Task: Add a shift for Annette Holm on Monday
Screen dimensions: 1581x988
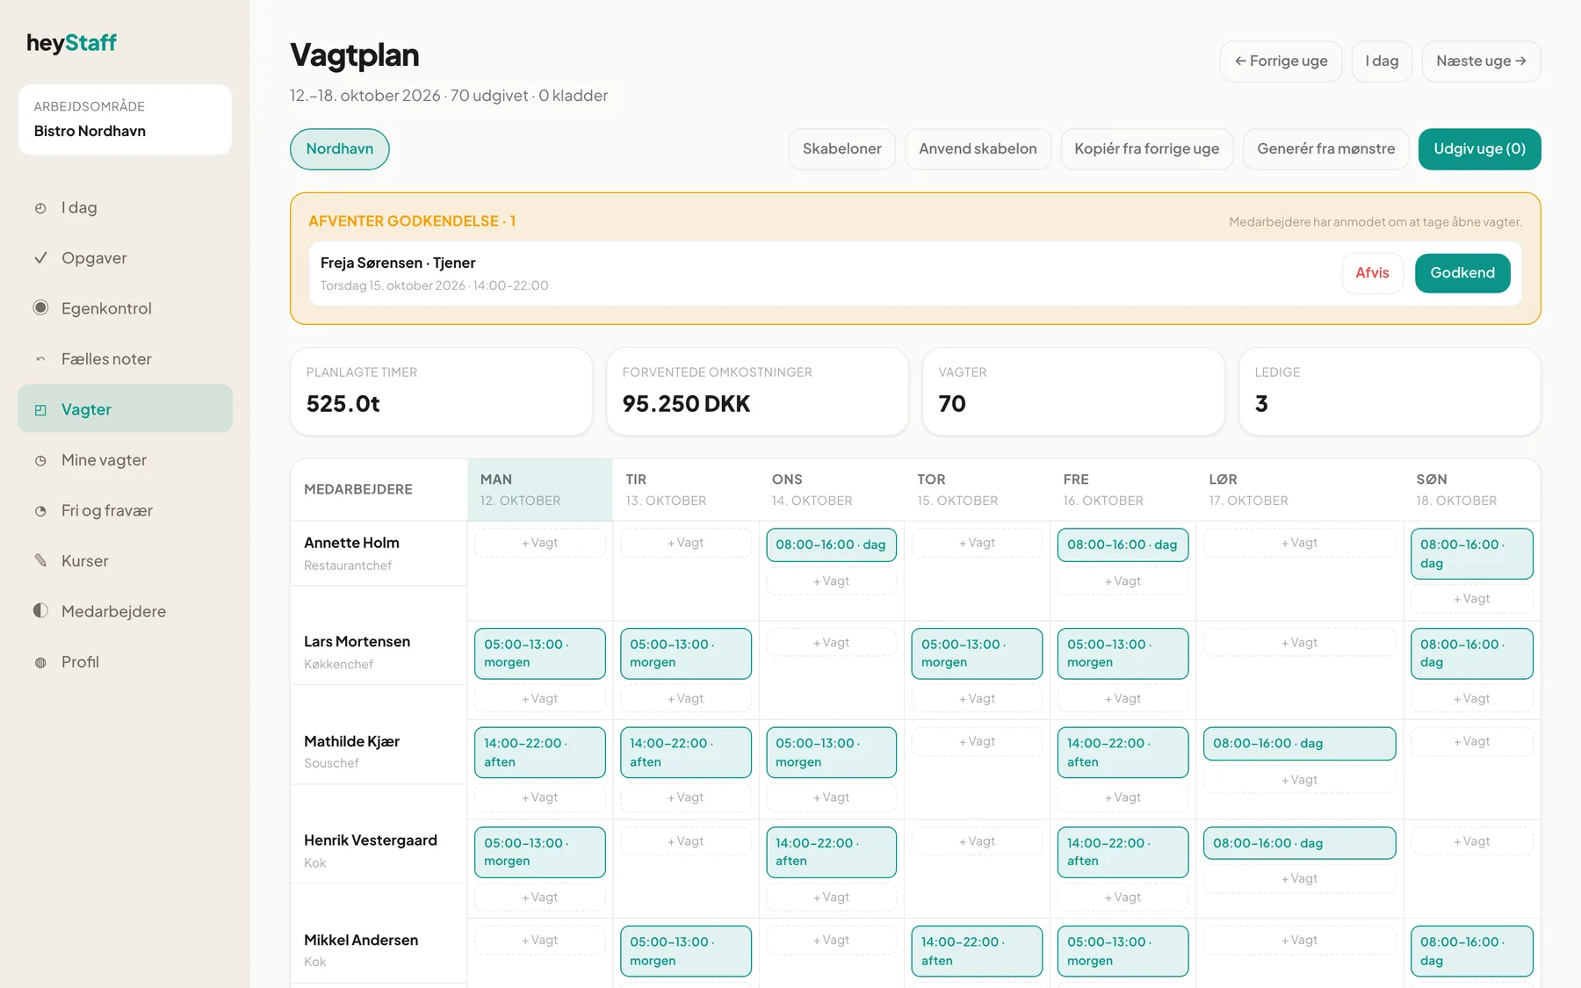Action: click(x=539, y=543)
